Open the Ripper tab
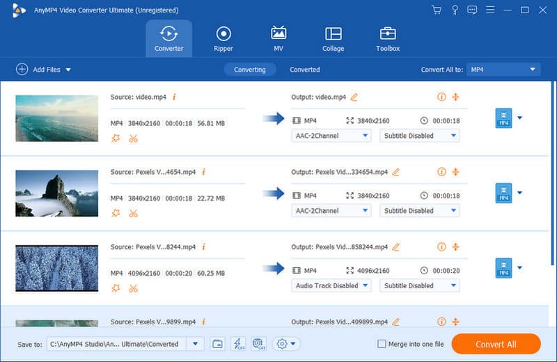 (x=223, y=39)
